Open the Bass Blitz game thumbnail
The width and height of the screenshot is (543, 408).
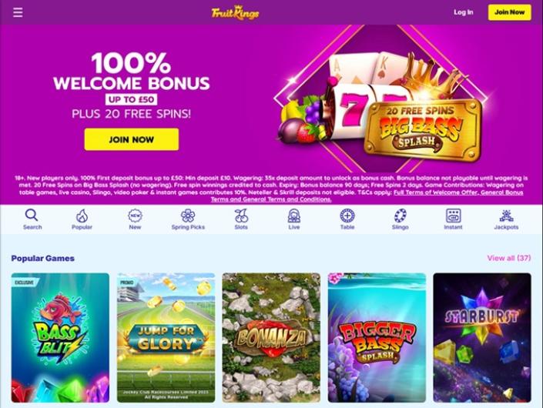pos(60,338)
